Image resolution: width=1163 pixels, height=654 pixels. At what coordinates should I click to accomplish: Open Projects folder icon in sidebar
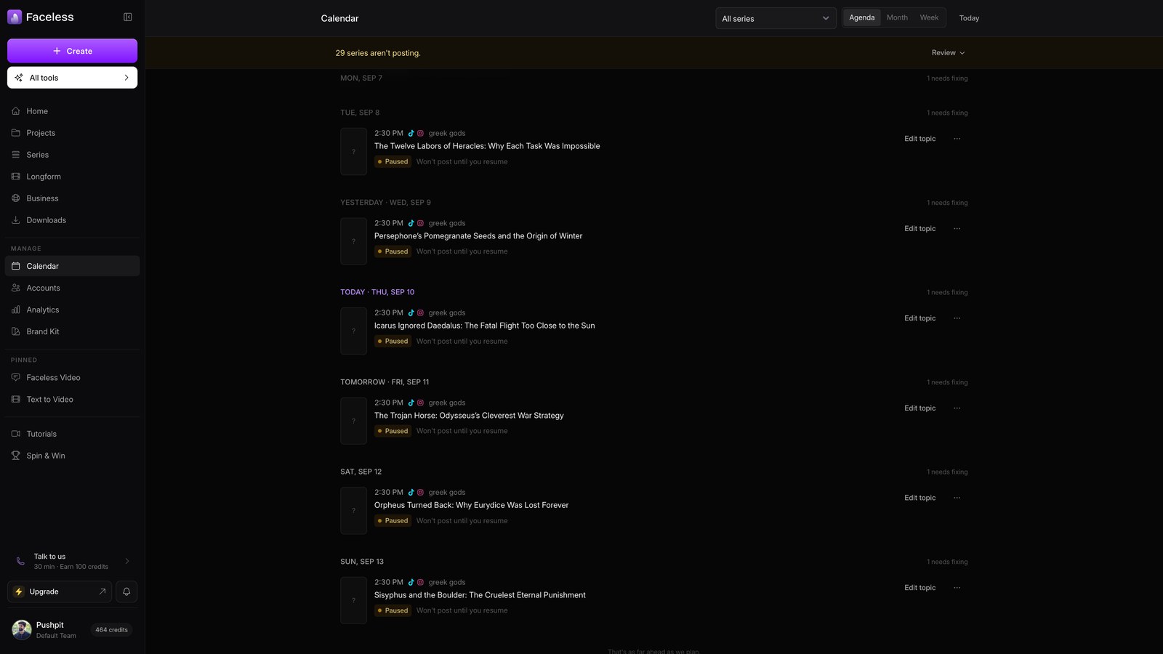(x=16, y=133)
